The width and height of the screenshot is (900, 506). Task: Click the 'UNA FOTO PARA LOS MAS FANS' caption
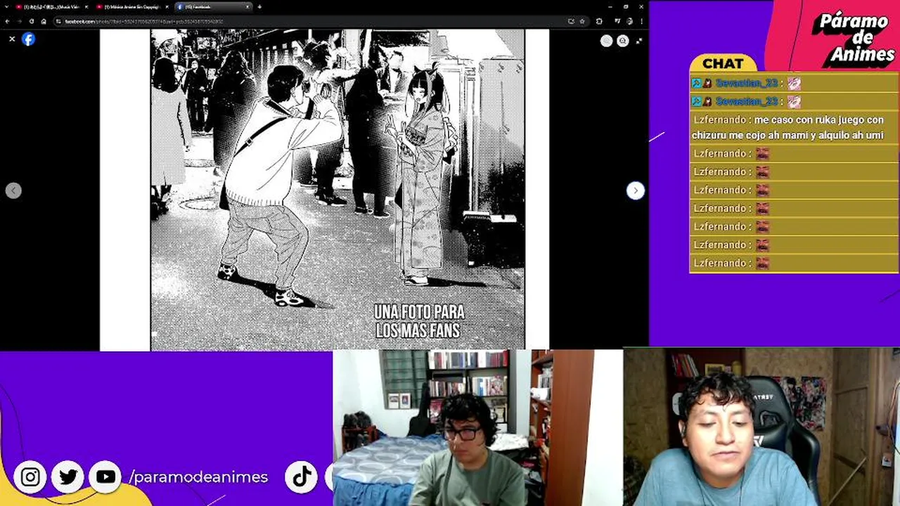point(419,320)
